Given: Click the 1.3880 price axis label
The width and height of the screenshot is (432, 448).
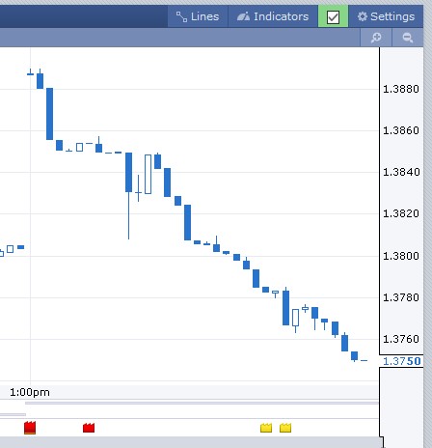Looking at the screenshot, I should point(401,89).
